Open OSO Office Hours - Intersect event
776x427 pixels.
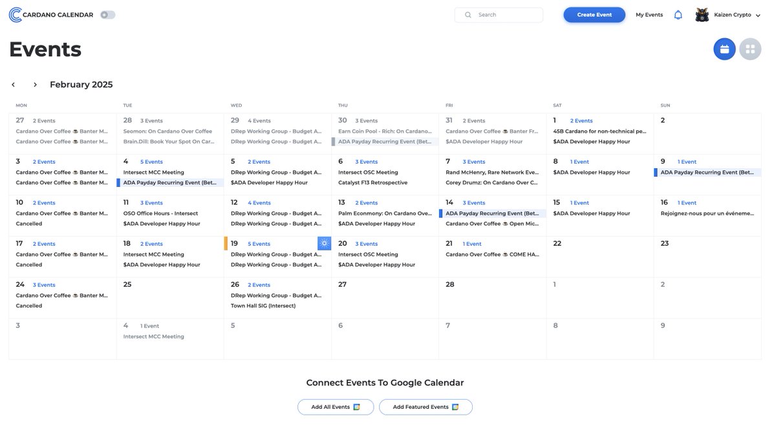(x=160, y=213)
